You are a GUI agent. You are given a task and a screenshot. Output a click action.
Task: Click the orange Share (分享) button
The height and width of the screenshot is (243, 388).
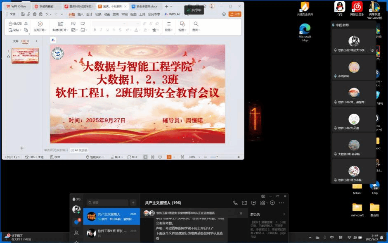tap(234, 14)
